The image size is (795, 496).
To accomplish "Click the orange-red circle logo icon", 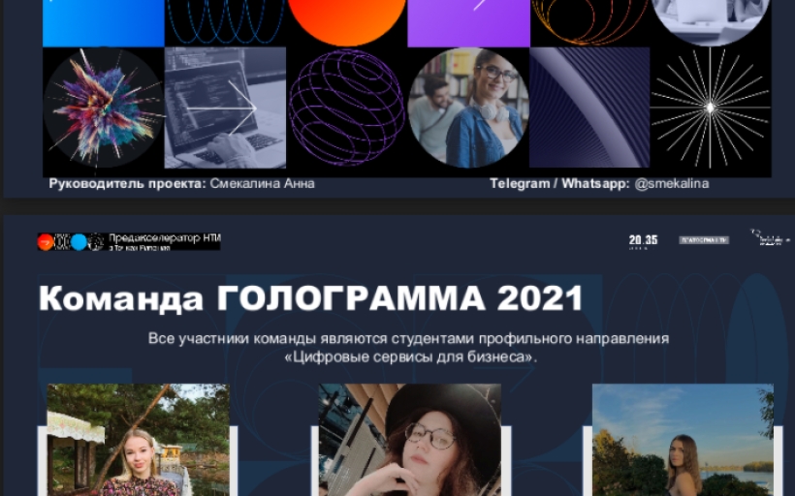I will 46,241.
